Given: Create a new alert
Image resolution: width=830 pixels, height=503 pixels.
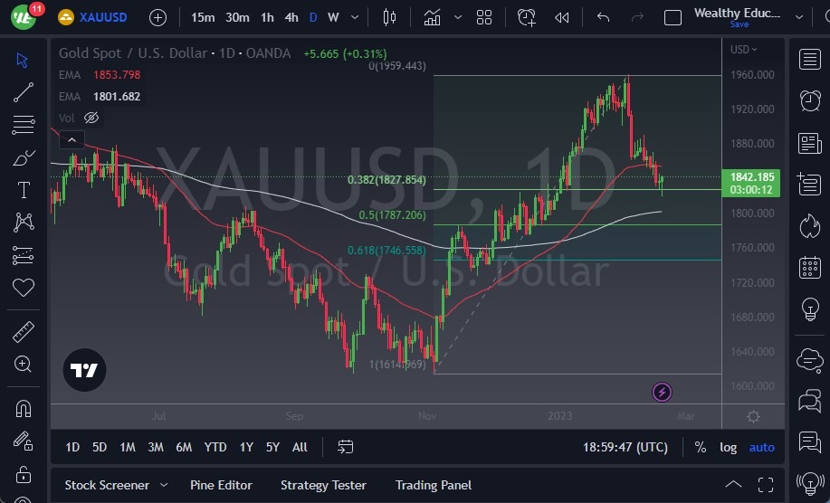Looking at the screenshot, I should 526,17.
